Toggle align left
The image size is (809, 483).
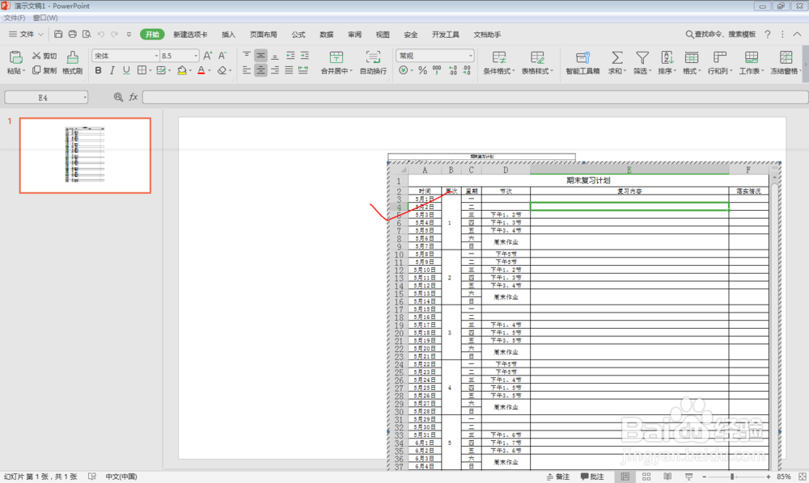coord(247,70)
